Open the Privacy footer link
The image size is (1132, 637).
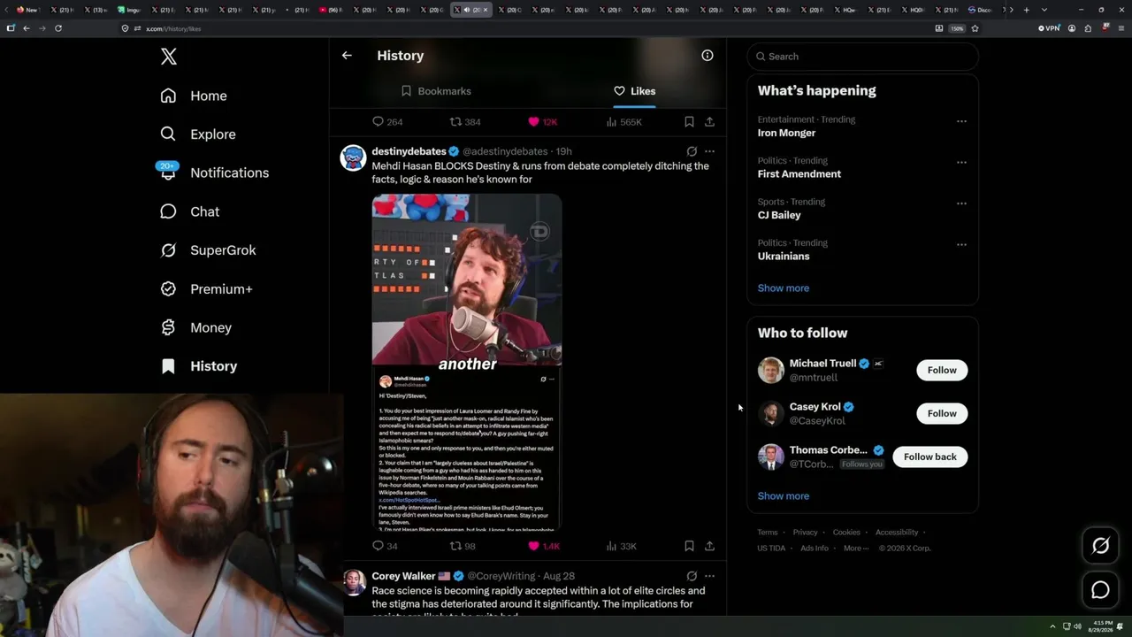806,533
